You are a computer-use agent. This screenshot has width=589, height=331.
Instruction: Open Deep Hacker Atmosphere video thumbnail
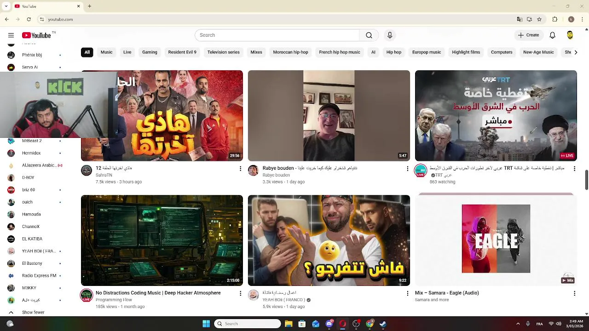point(162,240)
